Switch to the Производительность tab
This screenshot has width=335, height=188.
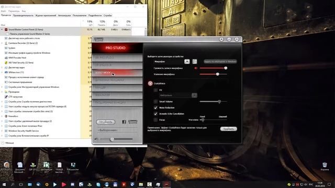pos(23,16)
